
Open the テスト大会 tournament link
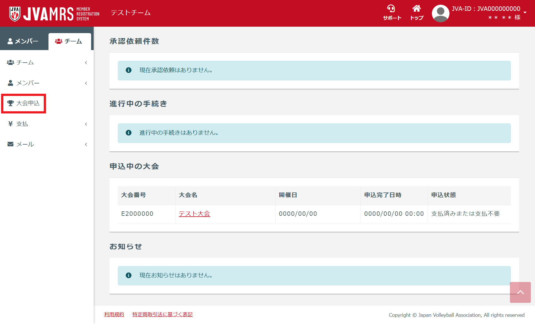tap(194, 214)
